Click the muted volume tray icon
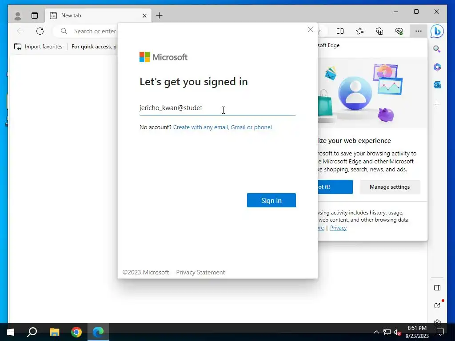This screenshot has height=341, width=455. (x=398, y=332)
